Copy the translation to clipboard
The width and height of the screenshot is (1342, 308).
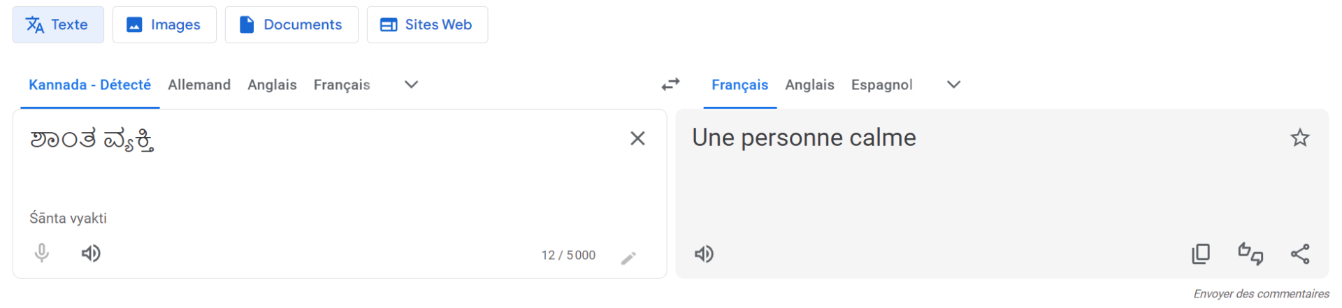[x=1201, y=254]
